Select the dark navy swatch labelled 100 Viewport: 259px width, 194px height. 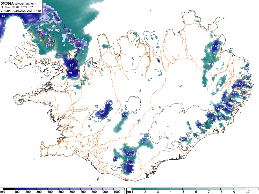[x=20, y=189]
